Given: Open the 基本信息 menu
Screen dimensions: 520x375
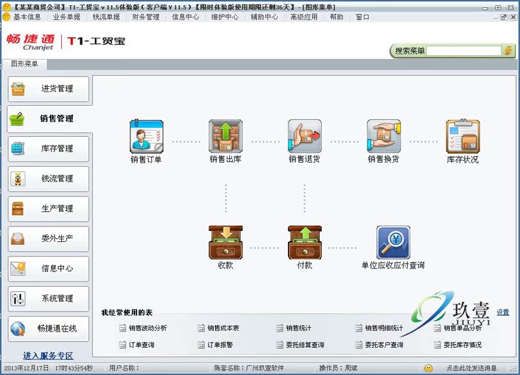Looking at the screenshot, I should coord(27,17).
